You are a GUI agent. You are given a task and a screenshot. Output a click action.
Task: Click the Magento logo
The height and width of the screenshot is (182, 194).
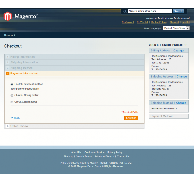(x=21, y=16)
